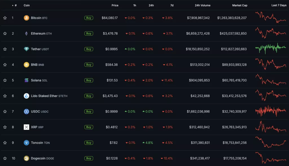The width and height of the screenshot is (289, 166).
Task: Sort table by Price column header
Action: pos(115,5)
